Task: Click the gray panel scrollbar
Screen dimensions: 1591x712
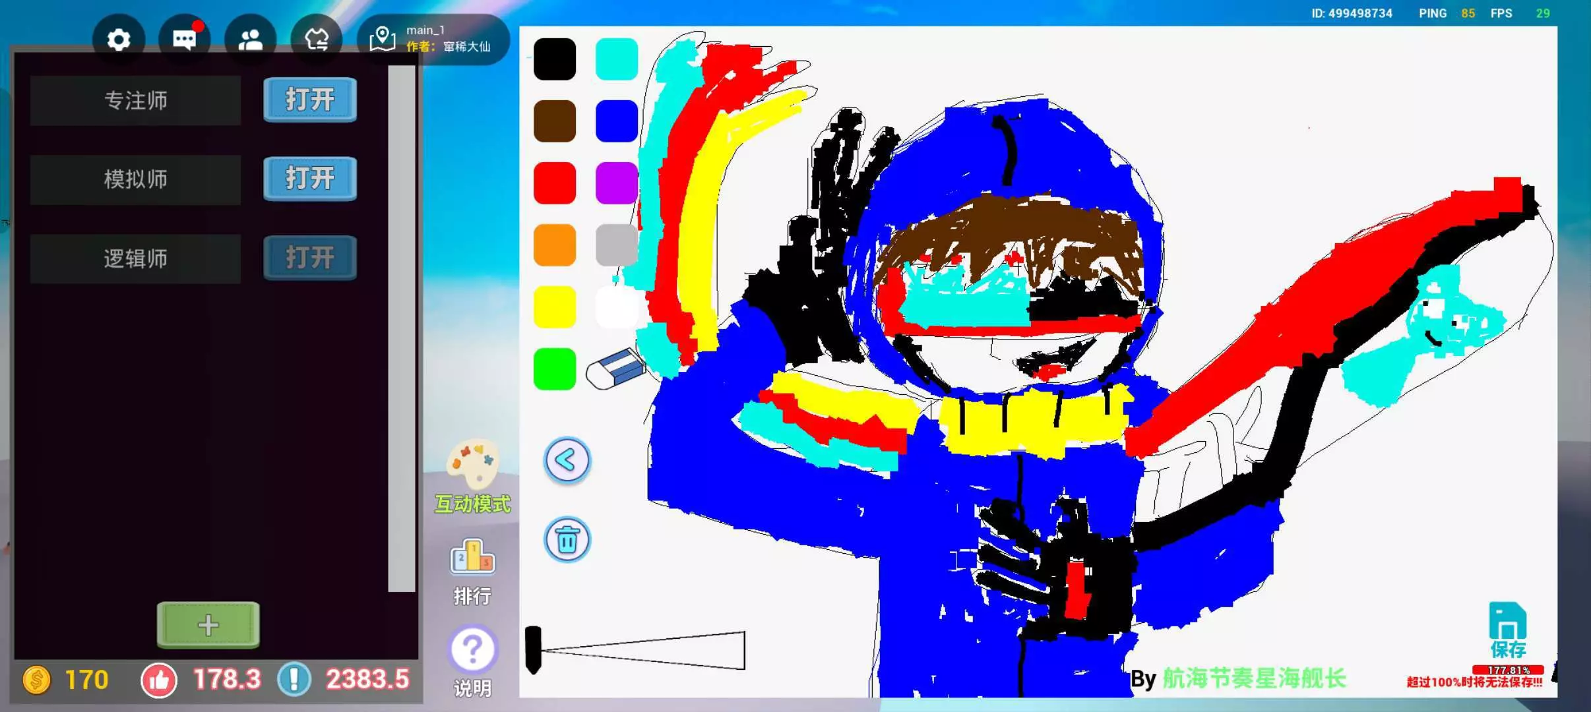Action: (401, 330)
